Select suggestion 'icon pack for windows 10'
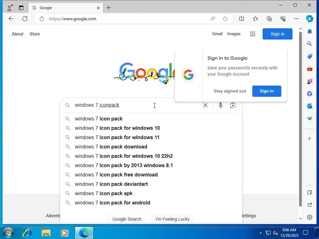Viewport: 319px width, 239px height. [151, 128]
